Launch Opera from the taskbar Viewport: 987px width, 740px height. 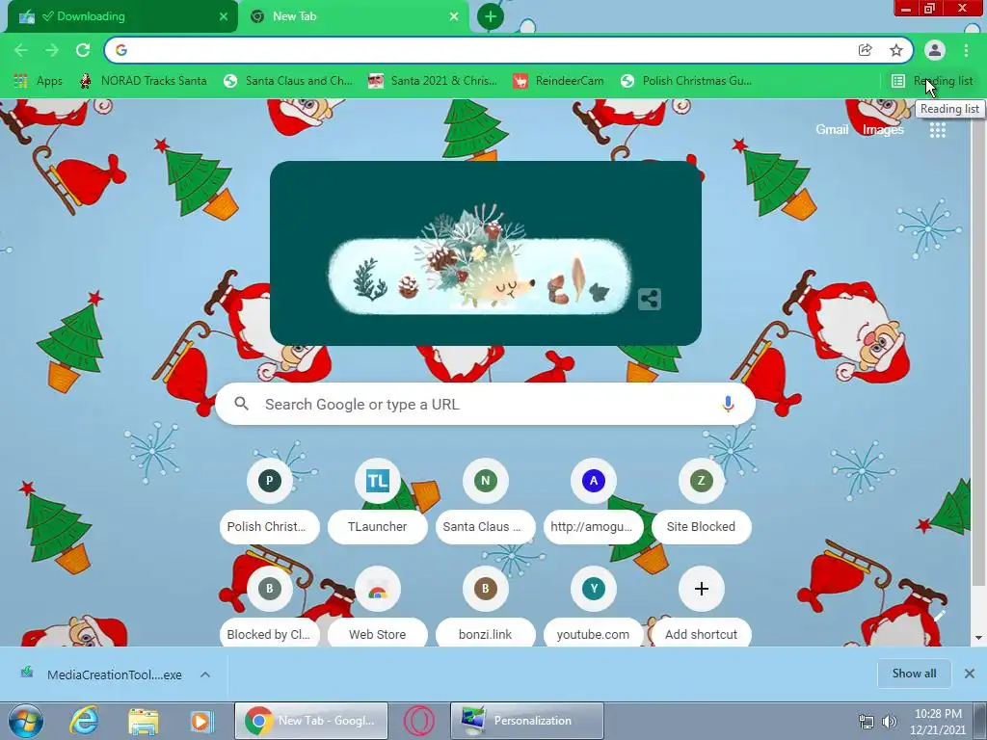[418, 721]
